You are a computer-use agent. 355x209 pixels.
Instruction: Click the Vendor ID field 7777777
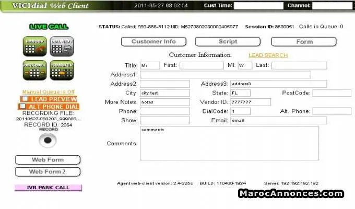[251, 102]
